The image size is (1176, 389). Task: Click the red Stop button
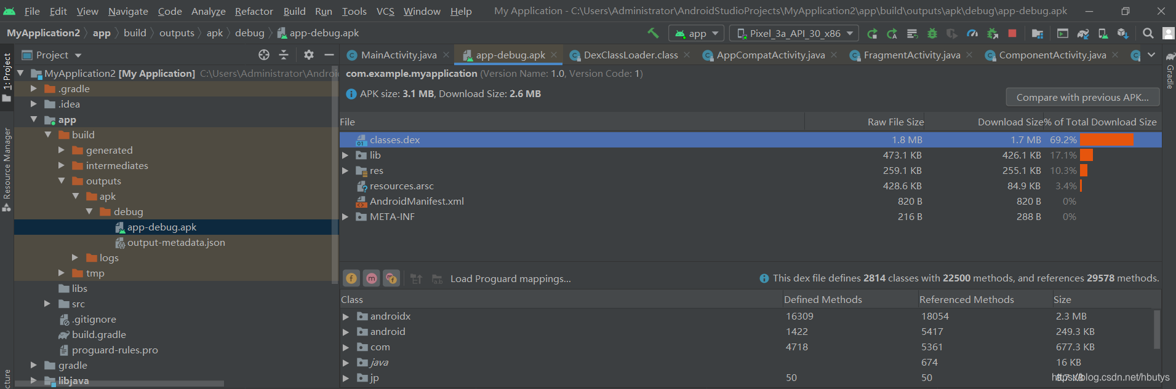click(x=1012, y=33)
